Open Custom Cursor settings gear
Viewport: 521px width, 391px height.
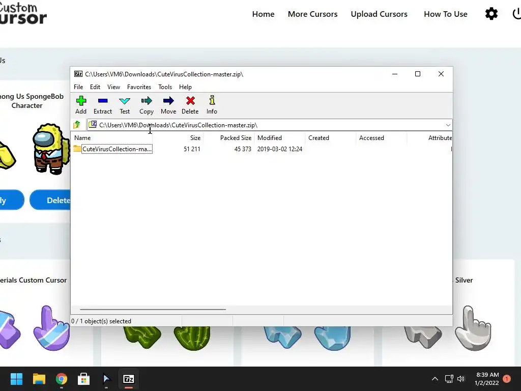pyautogui.click(x=491, y=14)
